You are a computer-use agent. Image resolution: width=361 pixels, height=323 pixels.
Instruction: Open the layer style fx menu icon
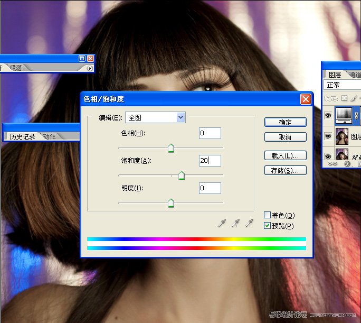pos(347,164)
